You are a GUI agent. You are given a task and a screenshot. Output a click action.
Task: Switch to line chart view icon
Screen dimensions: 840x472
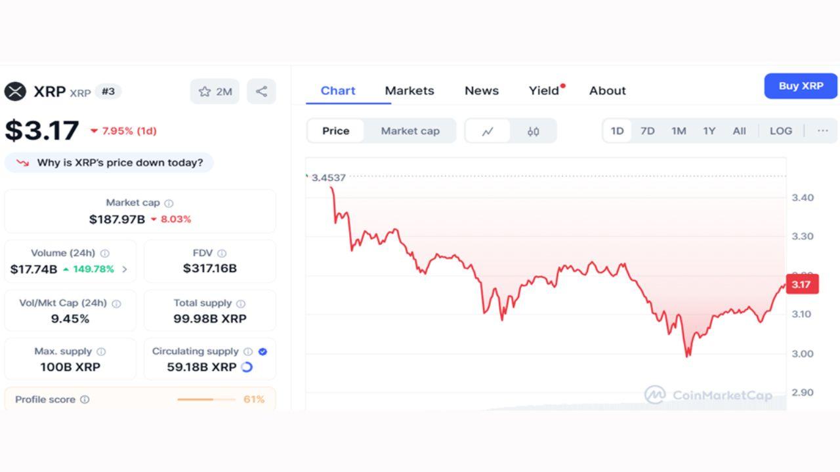click(488, 131)
